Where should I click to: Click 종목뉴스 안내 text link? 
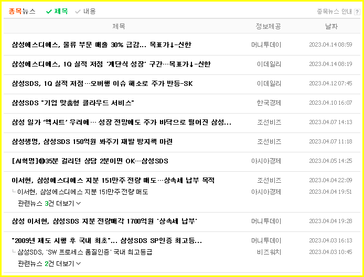click(334, 12)
